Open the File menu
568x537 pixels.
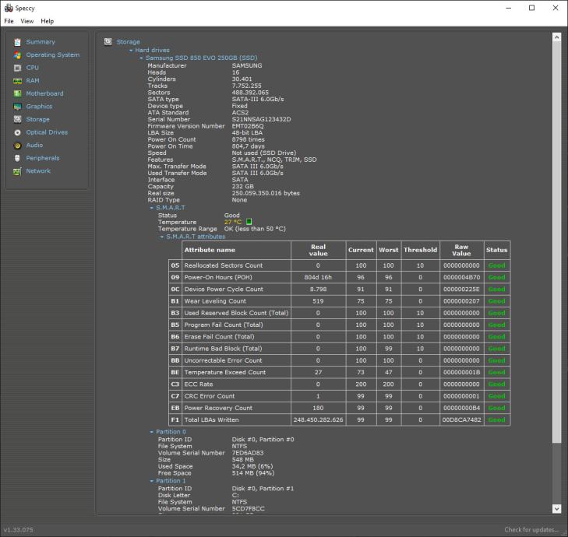point(9,21)
